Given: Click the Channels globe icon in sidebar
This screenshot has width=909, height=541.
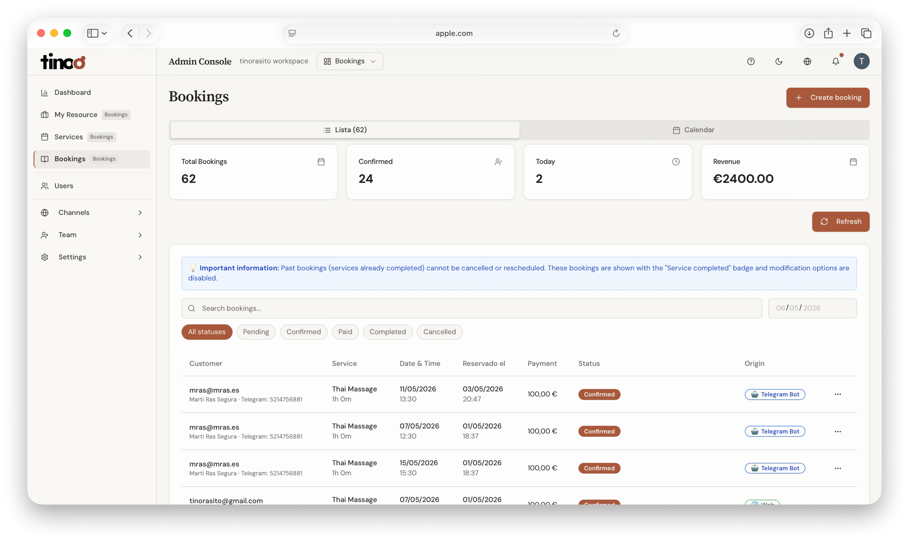Looking at the screenshot, I should pyautogui.click(x=44, y=212).
